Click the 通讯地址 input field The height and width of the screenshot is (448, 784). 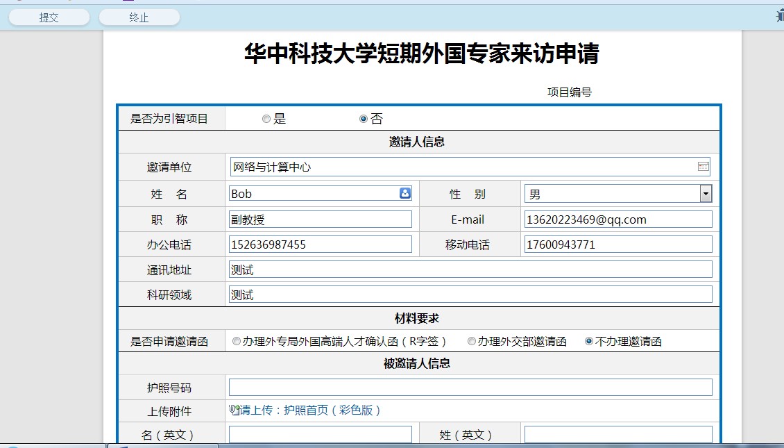coord(470,269)
